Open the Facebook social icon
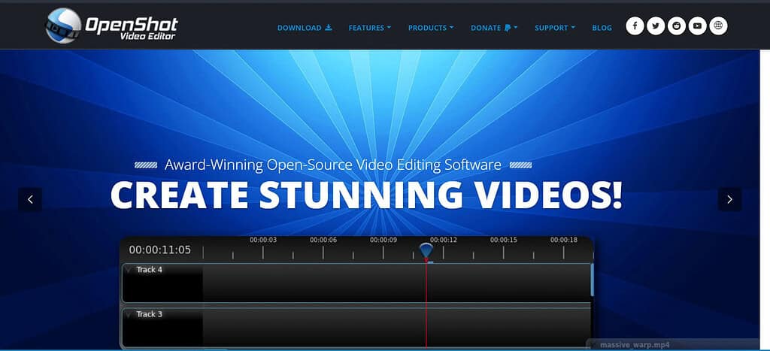The image size is (770, 351). click(x=635, y=26)
